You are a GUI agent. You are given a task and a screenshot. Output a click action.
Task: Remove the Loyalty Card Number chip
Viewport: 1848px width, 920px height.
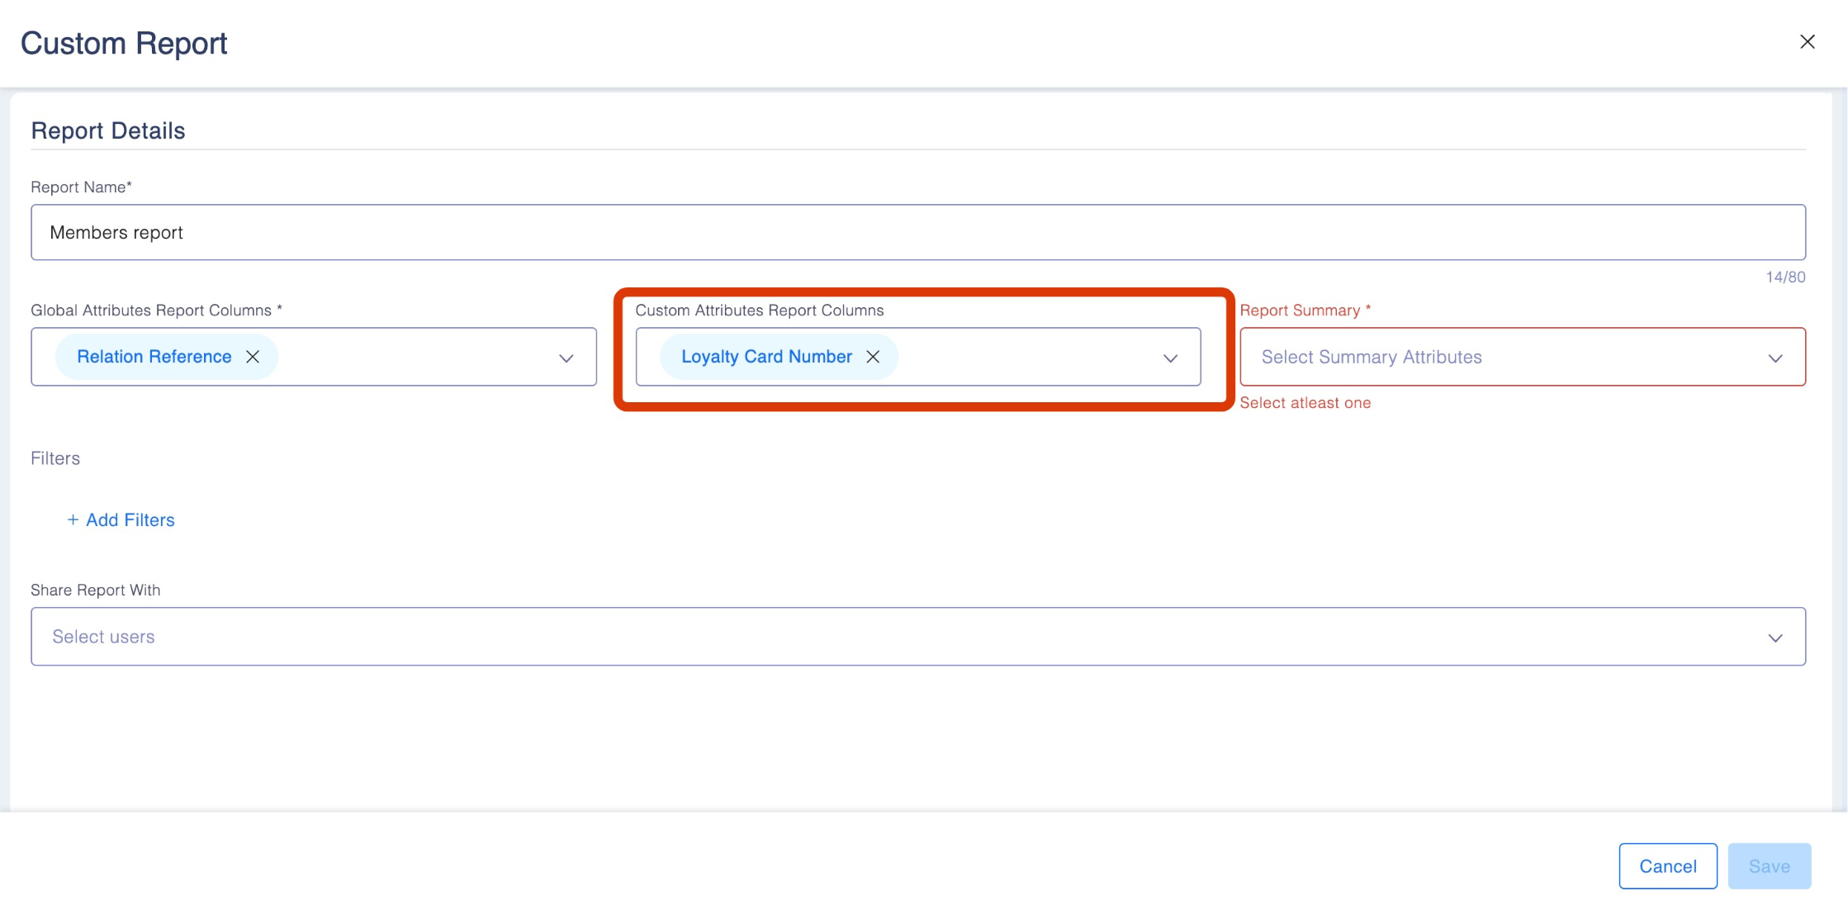coord(873,357)
